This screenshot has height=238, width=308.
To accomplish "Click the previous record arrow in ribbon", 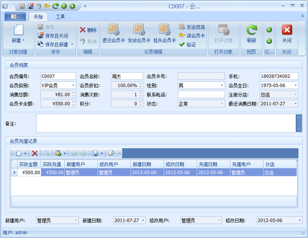I will [269, 30].
